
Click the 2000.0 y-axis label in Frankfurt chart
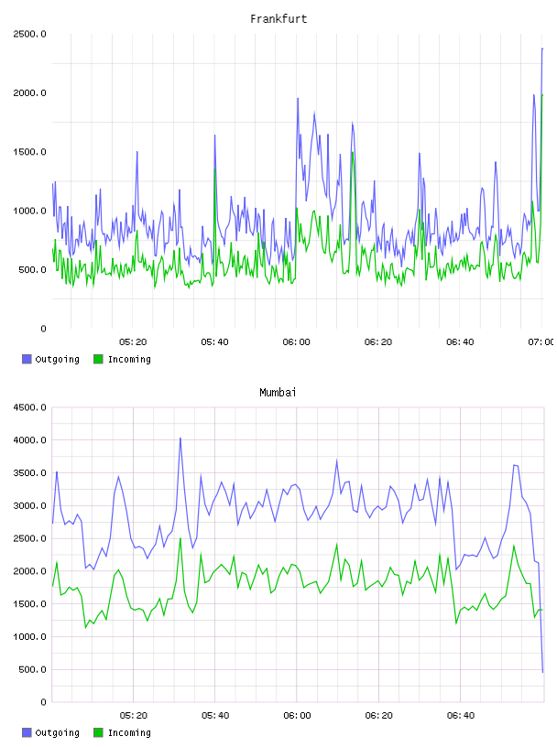click(30, 92)
